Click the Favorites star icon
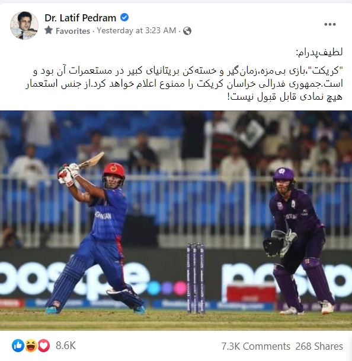The height and width of the screenshot is (361, 352). (49, 30)
